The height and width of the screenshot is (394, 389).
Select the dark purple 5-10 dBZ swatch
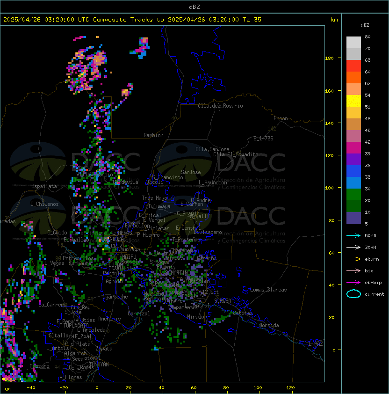pyautogui.click(x=353, y=218)
